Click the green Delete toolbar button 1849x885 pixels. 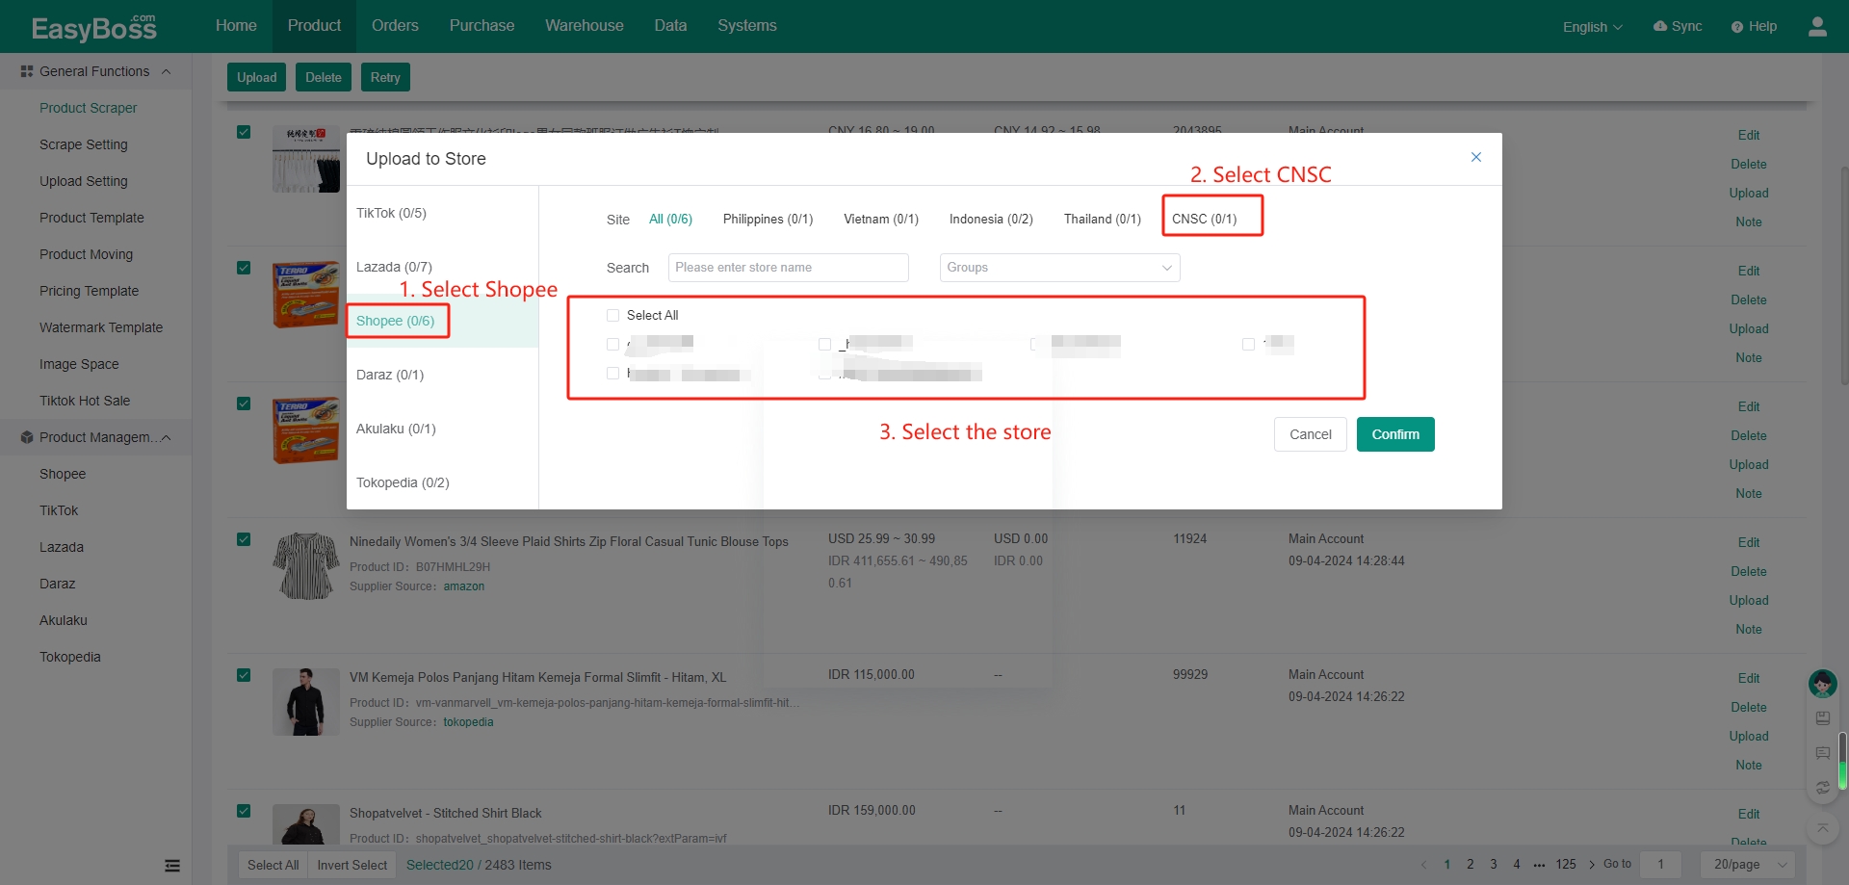point(323,77)
